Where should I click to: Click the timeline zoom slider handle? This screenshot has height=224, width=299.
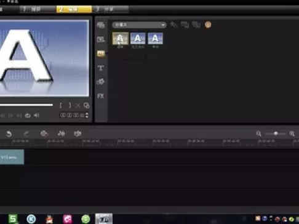click(x=276, y=134)
